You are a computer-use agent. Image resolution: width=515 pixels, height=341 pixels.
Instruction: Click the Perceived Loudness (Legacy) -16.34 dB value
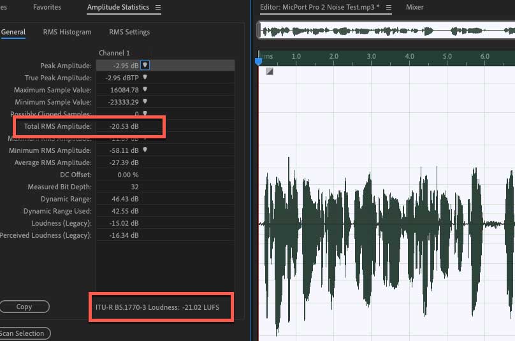(124, 235)
